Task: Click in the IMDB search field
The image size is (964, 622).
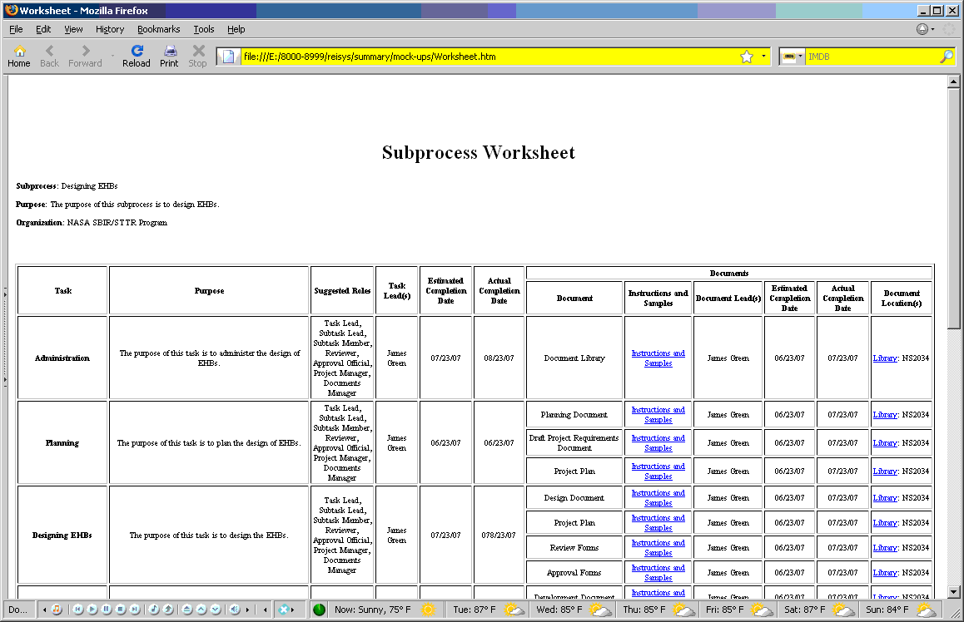Action: (x=872, y=57)
